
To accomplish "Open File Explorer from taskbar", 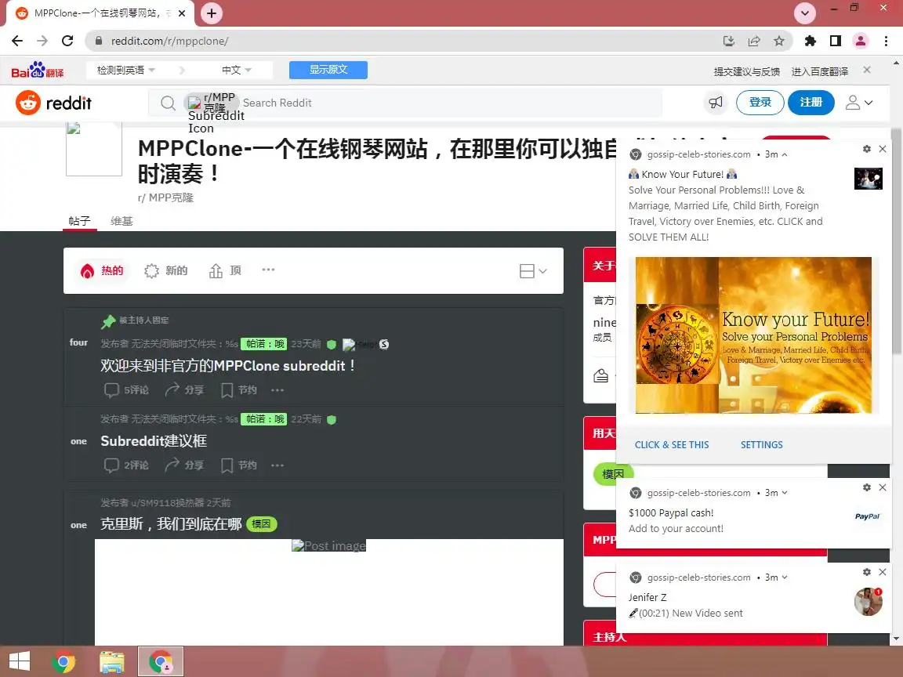I will (112, 661).
